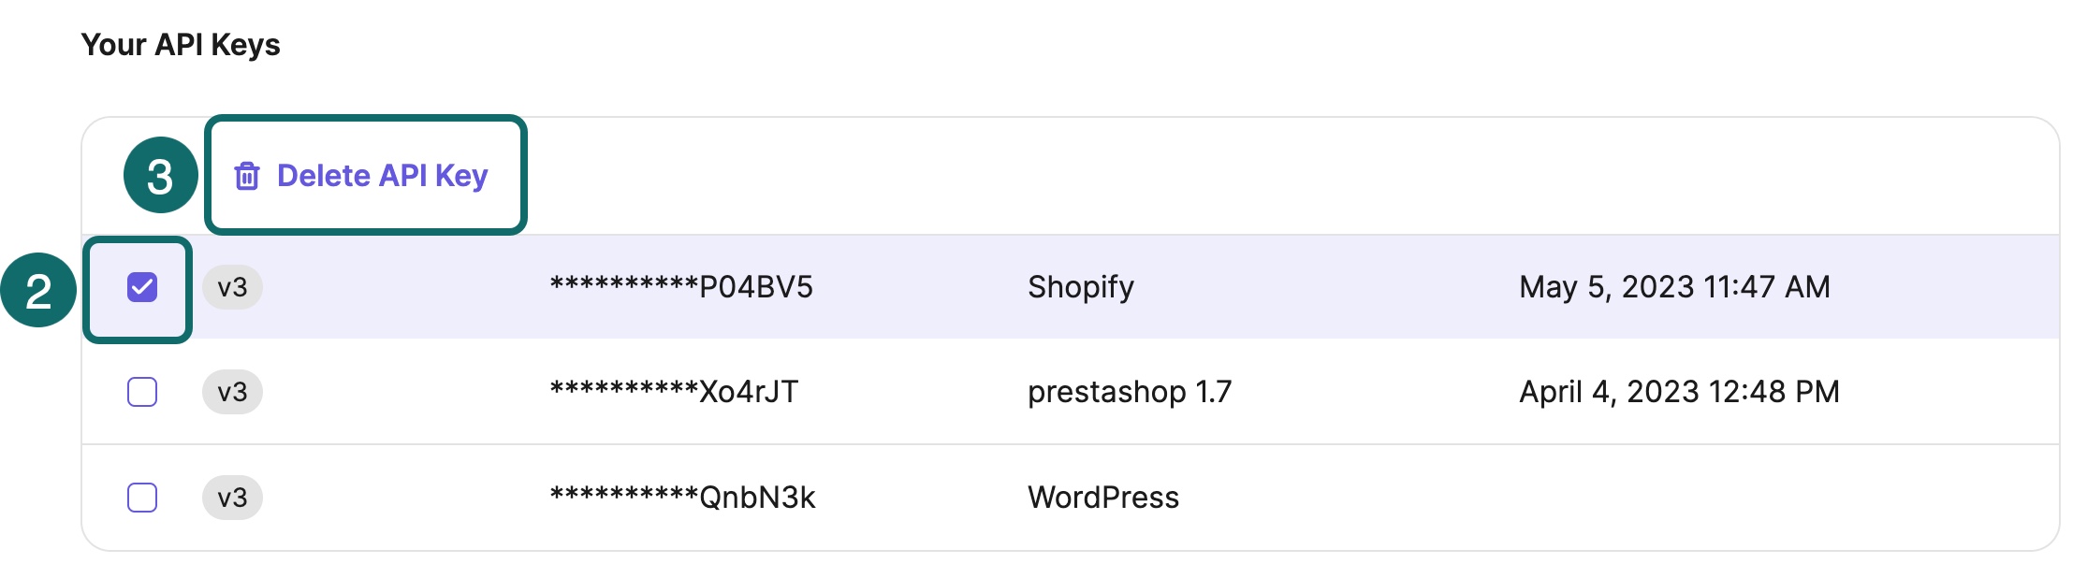This screenshot has height=578, width=2087.
Task: Click the WordPress key row
Action: click(x=1497, y=497)
